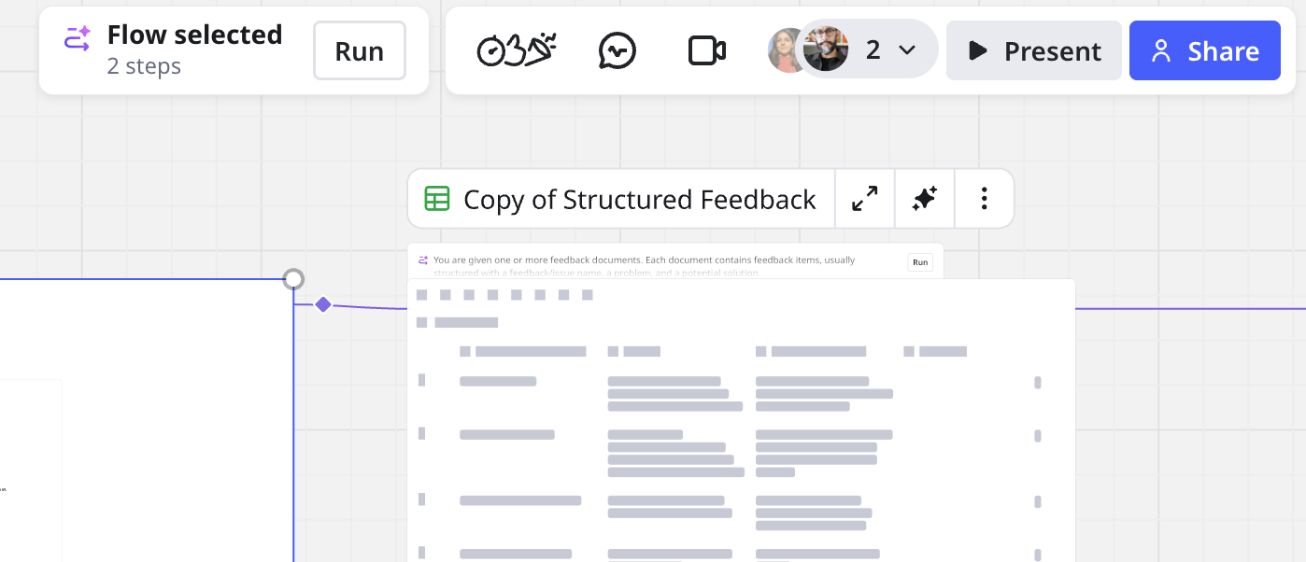Viewport: 1306px width, 562px height.
Task: Open the comments speech bubble icon
Action: pos(617,50)
